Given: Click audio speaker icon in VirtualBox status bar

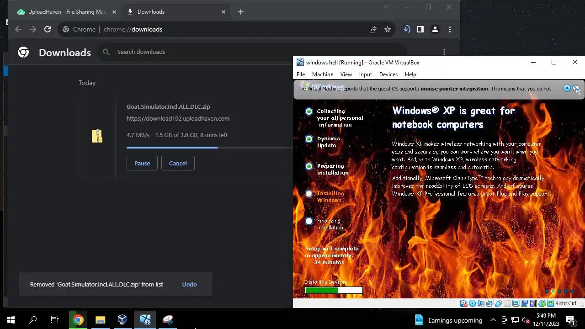Looking at the screenshot, I should (481, 303).
